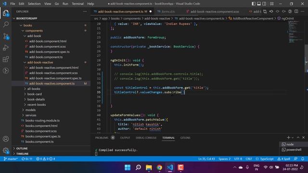This screenshot has width=308, height=173.
Task: Open errors and warnings count in status bar
Action: coord(45,159)
